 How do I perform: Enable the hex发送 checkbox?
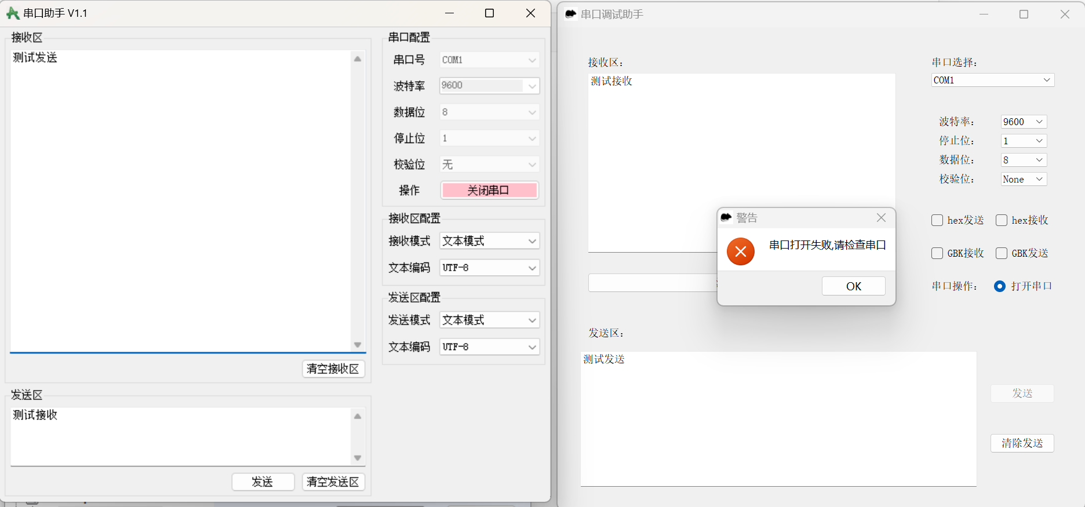coord(937,220)
